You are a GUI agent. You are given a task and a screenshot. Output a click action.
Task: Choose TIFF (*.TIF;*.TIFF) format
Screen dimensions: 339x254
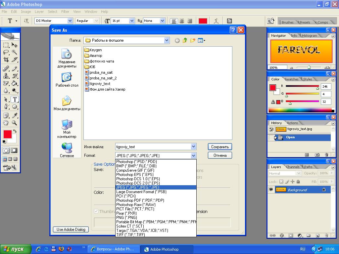click(156, 234)
